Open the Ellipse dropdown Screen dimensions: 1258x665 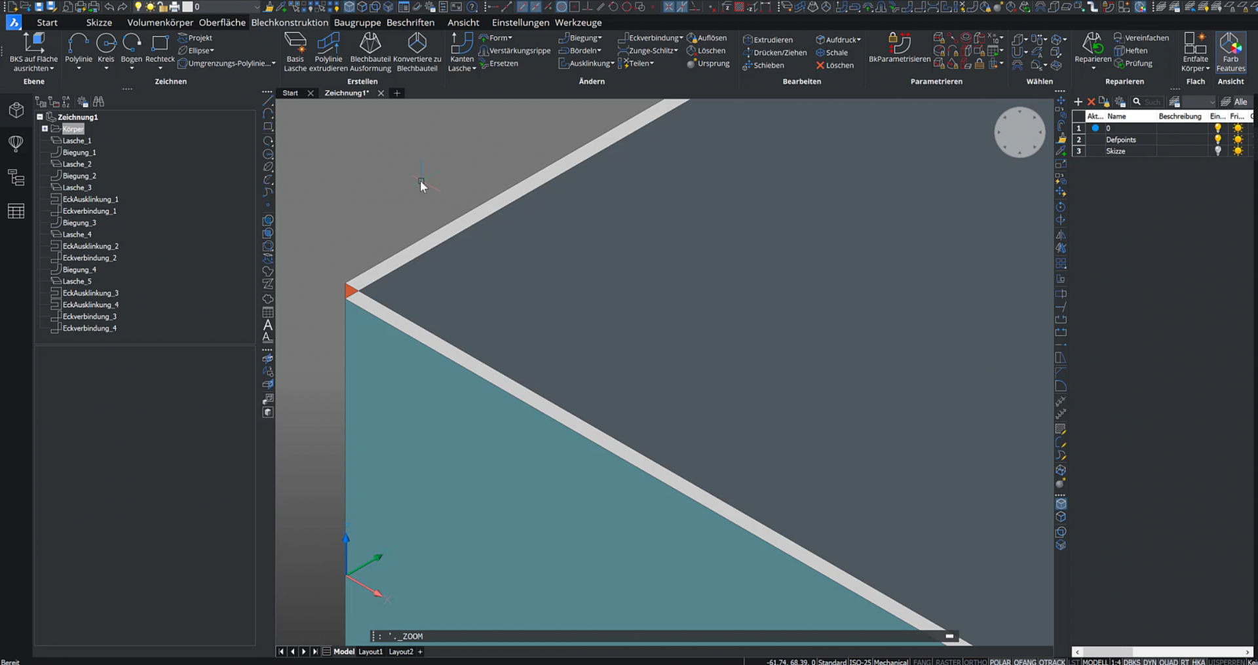point(197,50)
